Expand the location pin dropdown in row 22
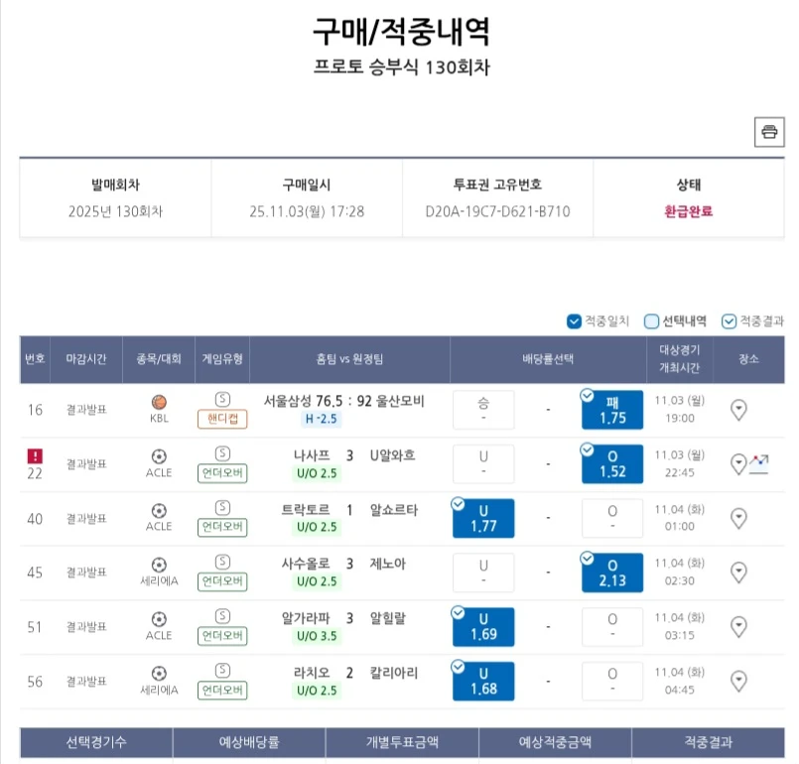799x764 pixels. click(x=737, y=462)
